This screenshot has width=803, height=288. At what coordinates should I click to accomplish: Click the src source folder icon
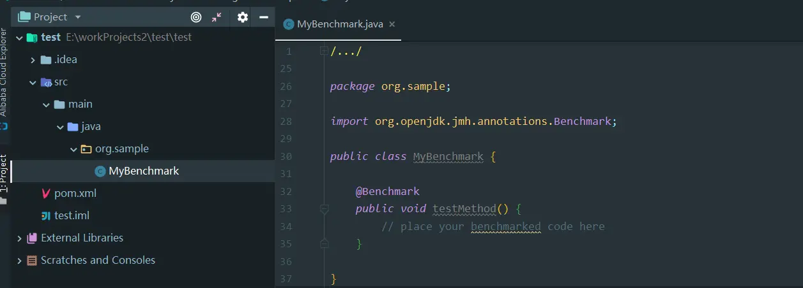[45, 82]
